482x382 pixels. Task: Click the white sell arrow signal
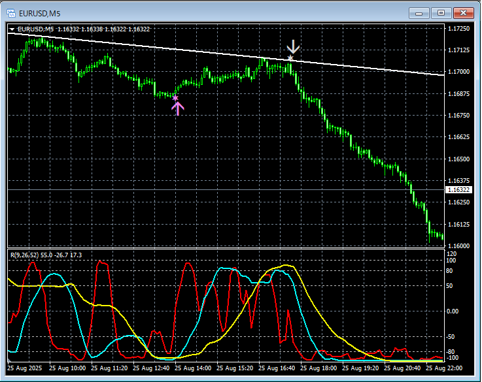(293, 46)
